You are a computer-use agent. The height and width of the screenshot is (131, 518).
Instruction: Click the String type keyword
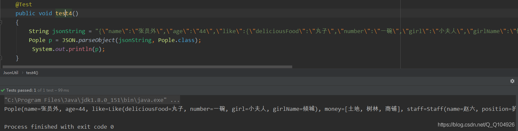click(39, 31)
